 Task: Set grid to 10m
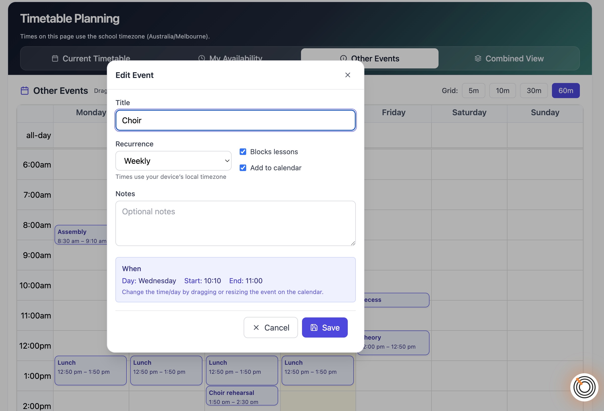(x=502, y=91)
